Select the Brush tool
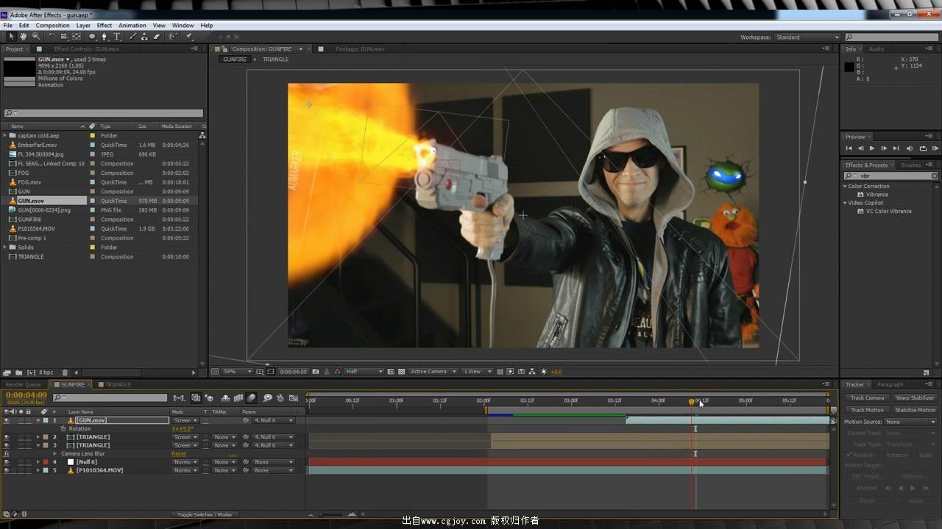Image resolution: width=942 pixels, height=529 pixels. 132,37
